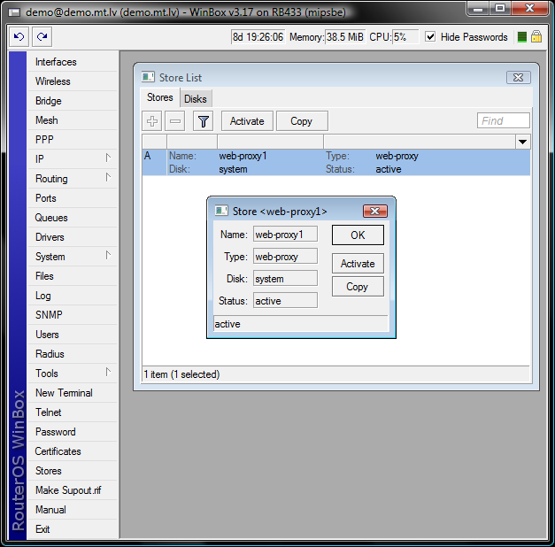This screenshot has height=547, width=555.
Task: Open the Manual menu item
Action: point(73,510)
